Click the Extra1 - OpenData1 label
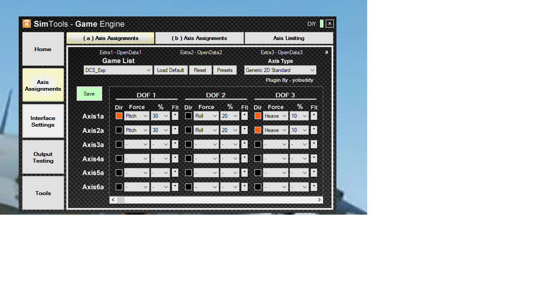The image size is (534, 304). (121, 52)
